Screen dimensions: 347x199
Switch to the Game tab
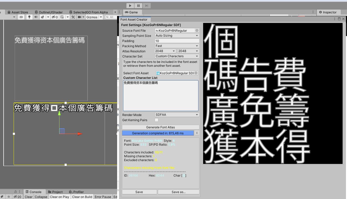click(133, 12)
